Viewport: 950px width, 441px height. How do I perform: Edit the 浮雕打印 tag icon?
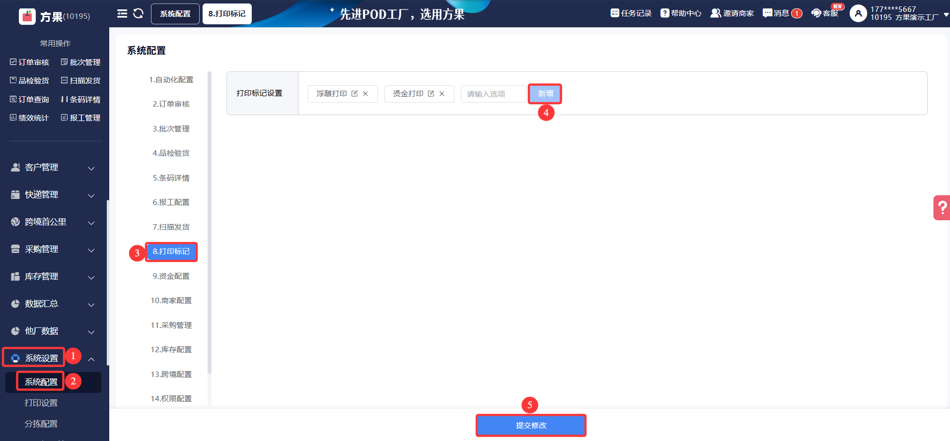point(355,94)
